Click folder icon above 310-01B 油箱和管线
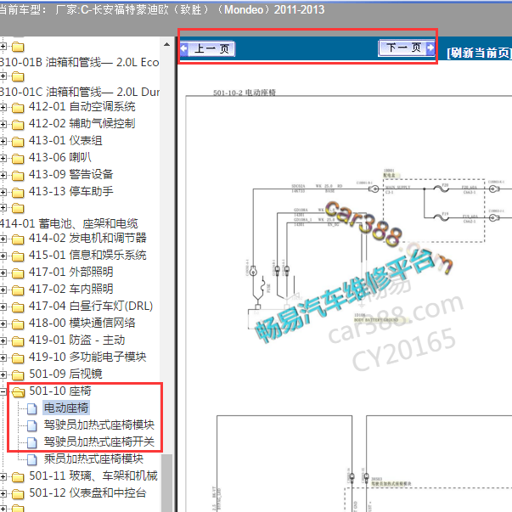The width and height of the screenshot is (512, 512). (18, 47)
